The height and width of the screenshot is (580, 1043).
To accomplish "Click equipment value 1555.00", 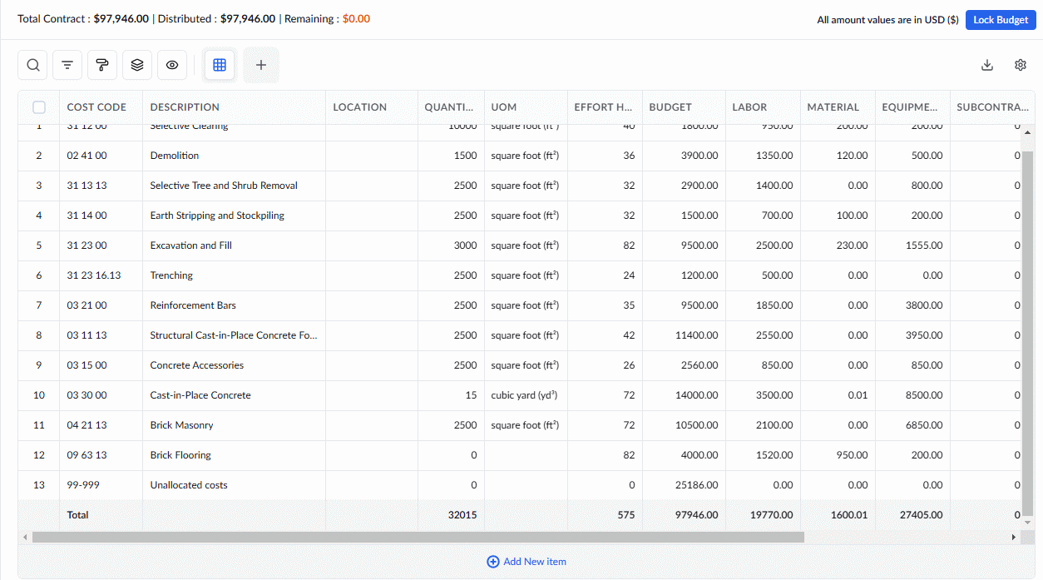I will [912, 245].
